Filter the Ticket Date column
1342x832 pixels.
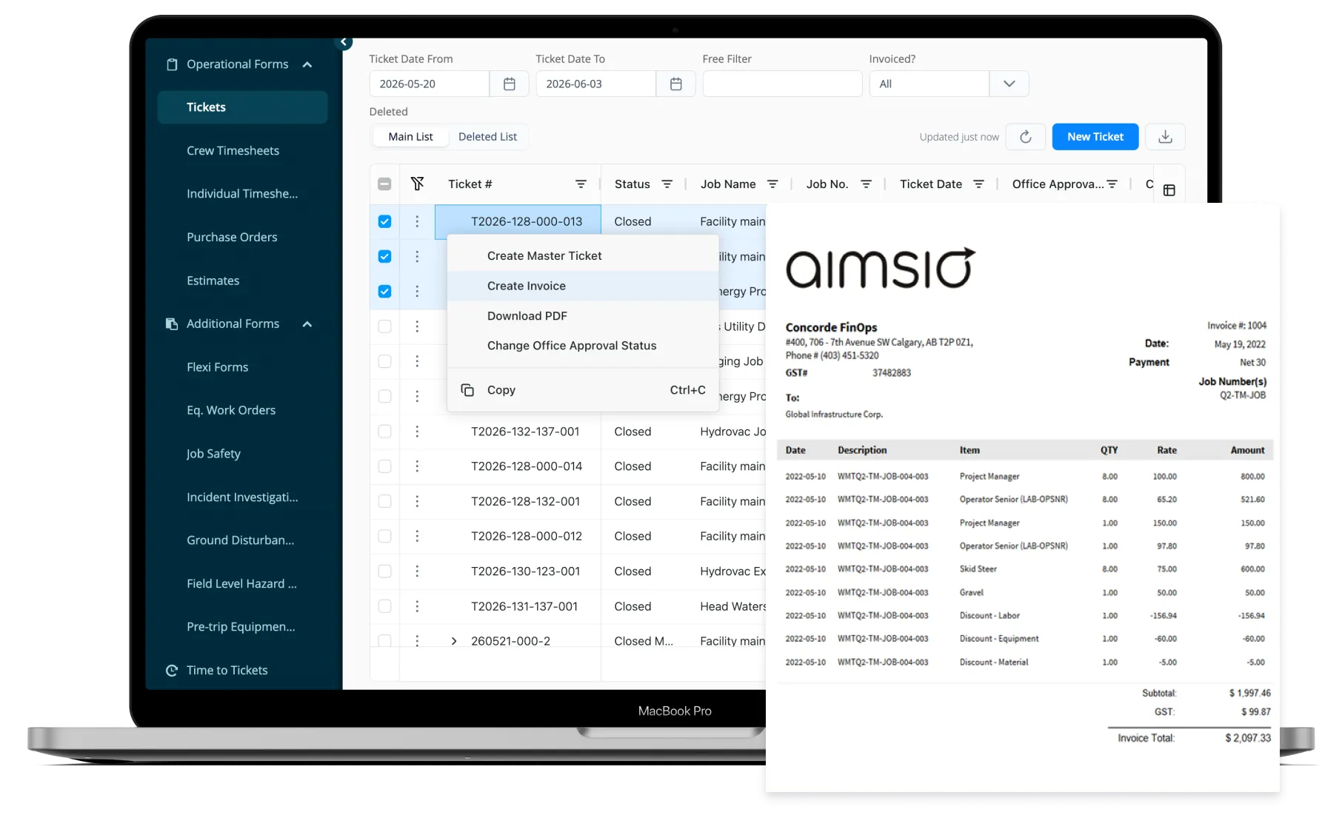978,184
